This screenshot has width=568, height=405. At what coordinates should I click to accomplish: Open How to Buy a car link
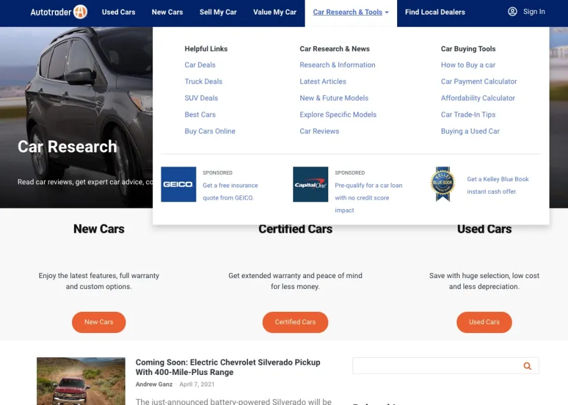(468, 65)
